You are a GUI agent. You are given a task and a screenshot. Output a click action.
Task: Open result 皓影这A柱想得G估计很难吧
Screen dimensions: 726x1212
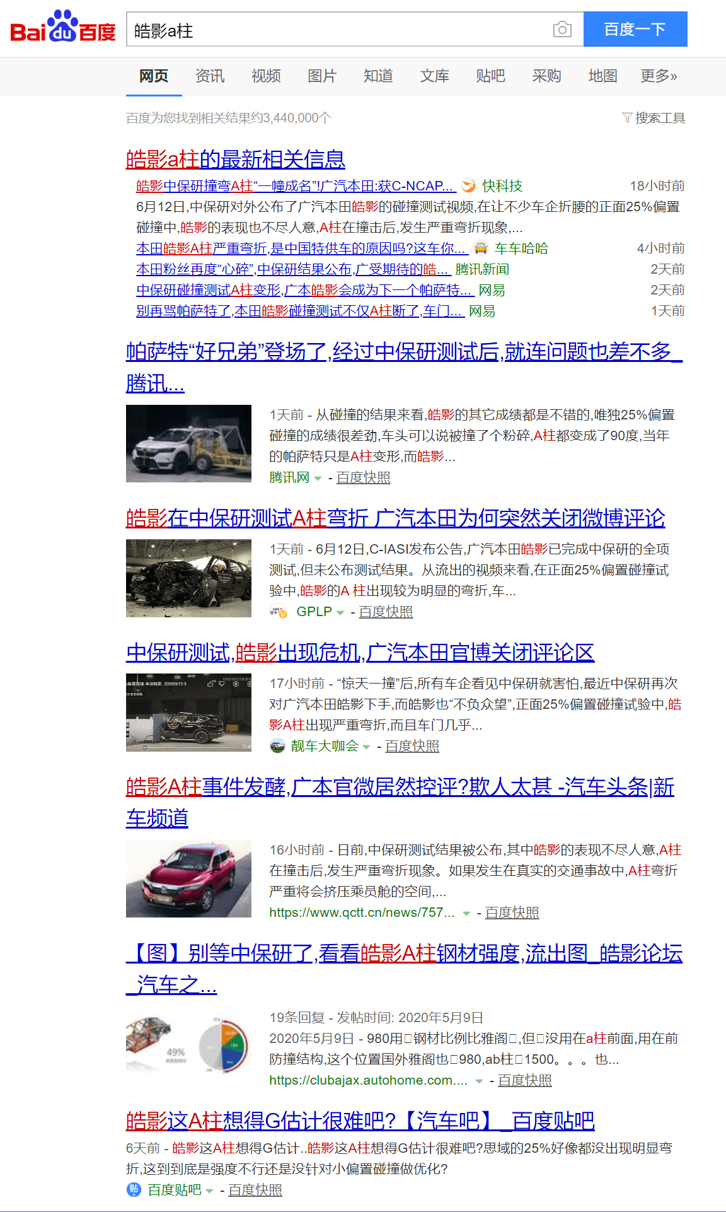[360, 1121]
